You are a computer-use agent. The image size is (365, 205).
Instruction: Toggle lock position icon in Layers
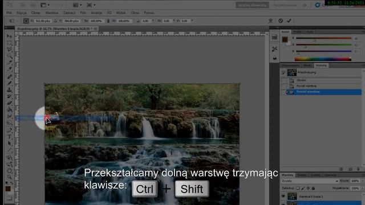[308, 188]
